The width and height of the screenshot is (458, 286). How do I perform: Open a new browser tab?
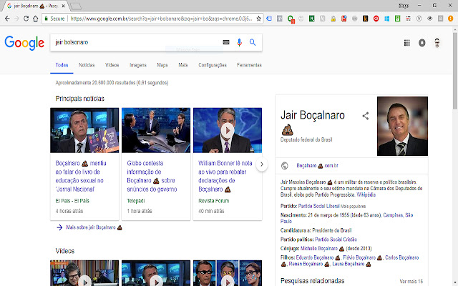point(75,6)
